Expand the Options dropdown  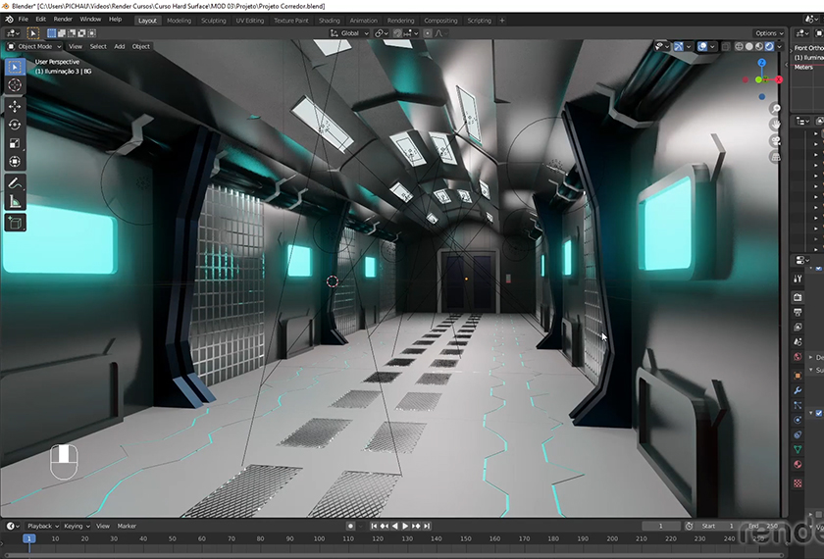pos(768,33)
